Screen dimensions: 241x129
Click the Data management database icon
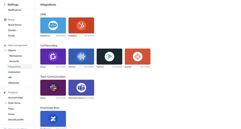tap(5, 45)
